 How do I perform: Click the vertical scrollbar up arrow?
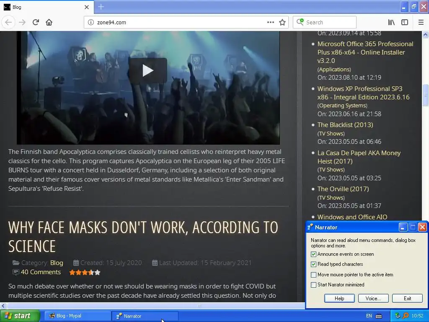pos(426,34)
